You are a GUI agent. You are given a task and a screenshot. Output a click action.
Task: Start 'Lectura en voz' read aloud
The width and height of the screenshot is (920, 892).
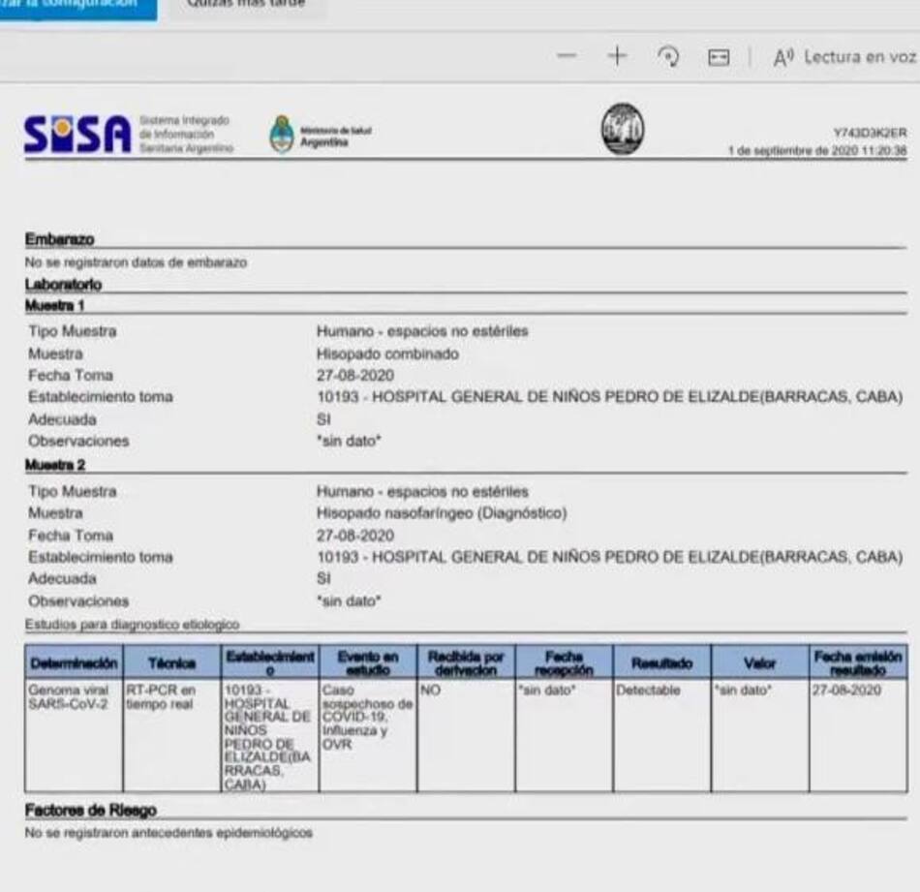[x=850, y=57]
